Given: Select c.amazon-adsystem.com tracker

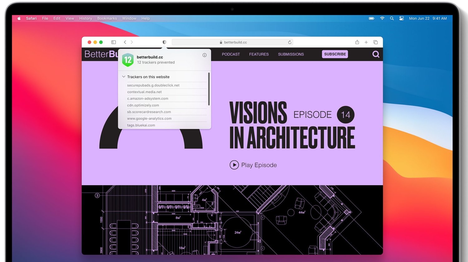Looking at the screenshot, I should tap(148, 99).
